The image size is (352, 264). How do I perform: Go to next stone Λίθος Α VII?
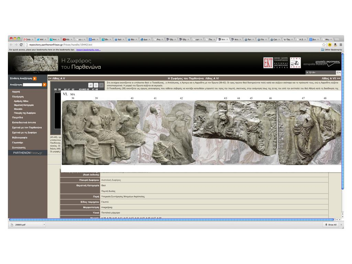(x=331, y=78)
